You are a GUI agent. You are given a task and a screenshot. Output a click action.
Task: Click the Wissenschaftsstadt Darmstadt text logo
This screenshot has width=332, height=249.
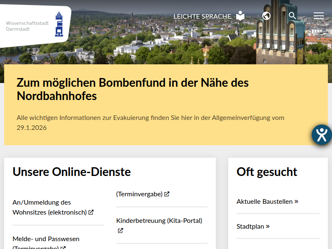point(27,26)
